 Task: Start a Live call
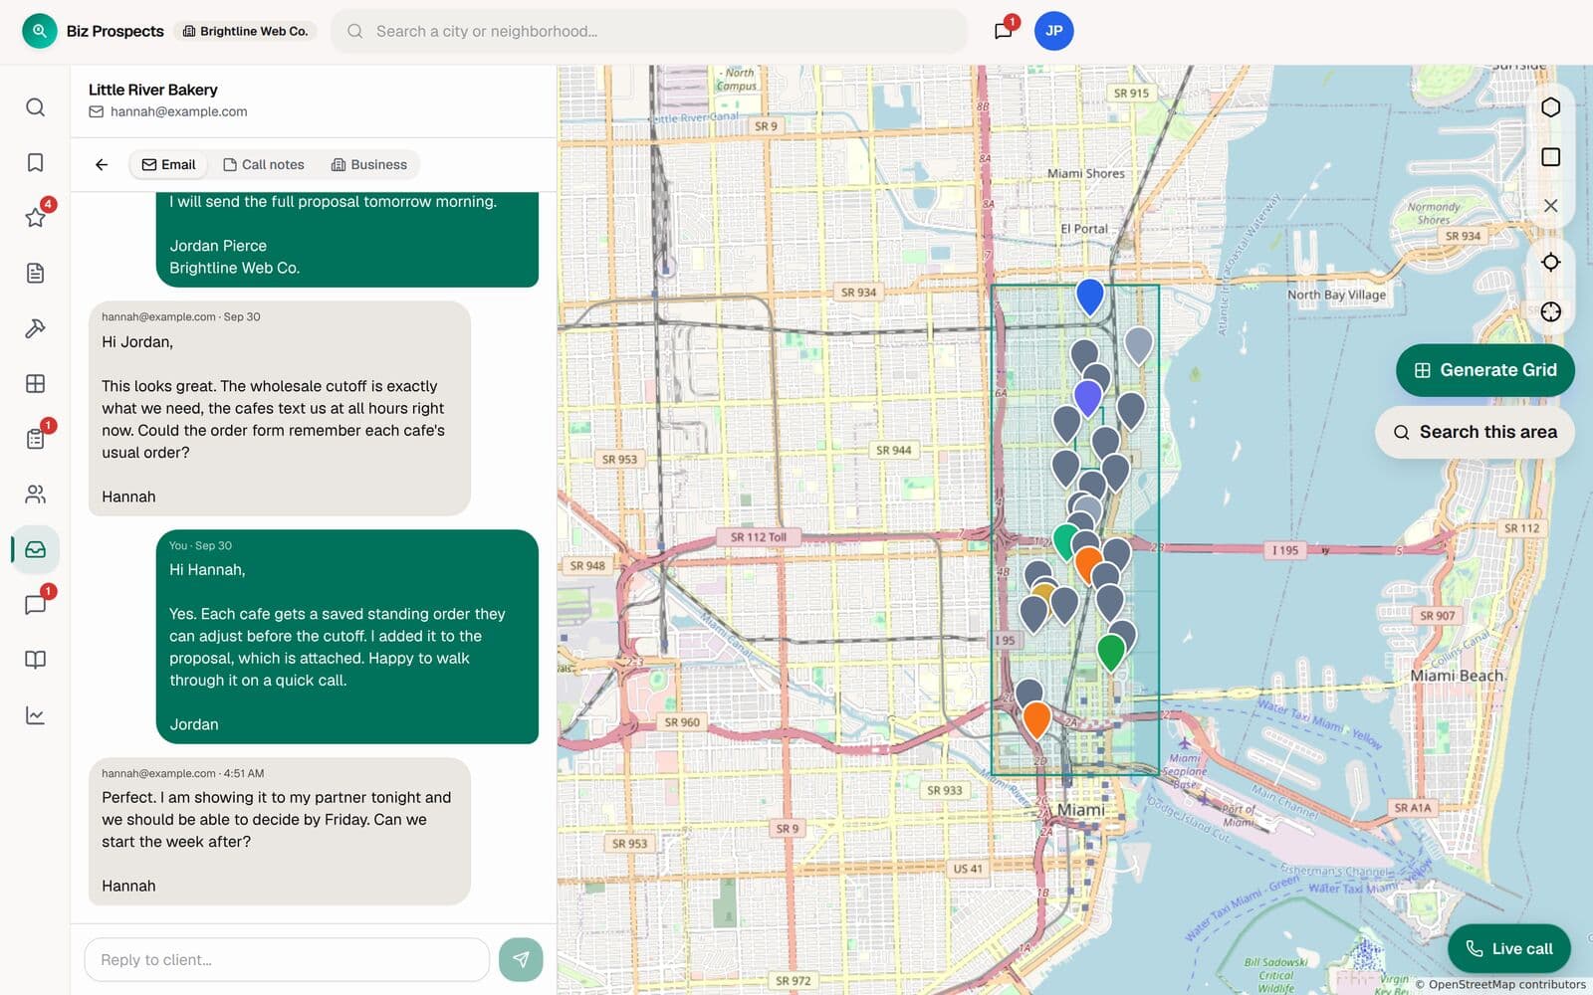[x=1508, y=948]
